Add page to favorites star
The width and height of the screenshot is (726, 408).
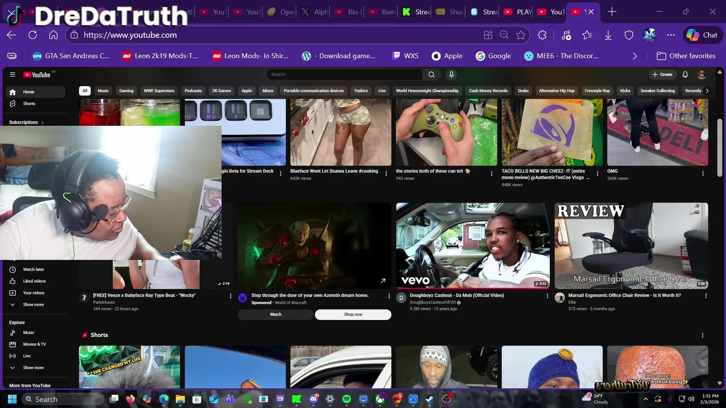[521, 35]
